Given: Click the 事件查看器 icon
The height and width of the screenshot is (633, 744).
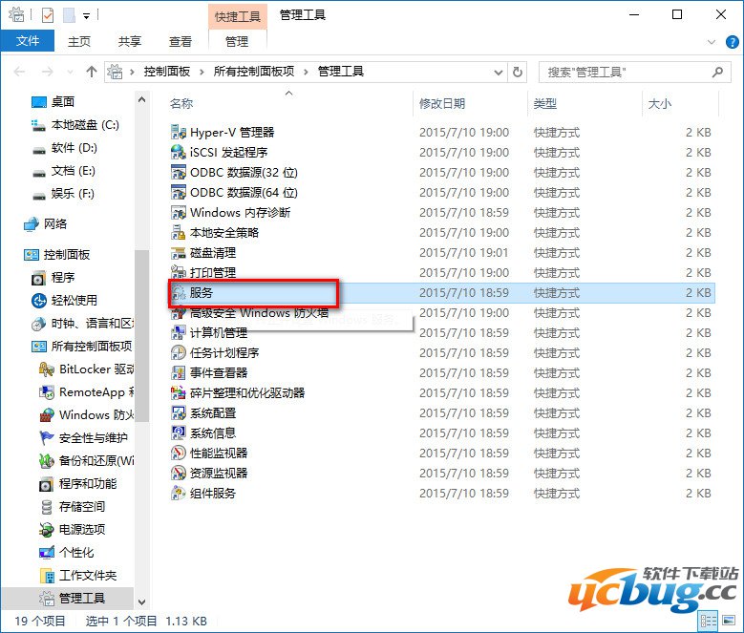Looking at the screenshot, I should click(178, 373).
